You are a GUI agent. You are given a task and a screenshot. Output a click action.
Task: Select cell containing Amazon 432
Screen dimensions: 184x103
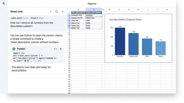pos(78,15)
